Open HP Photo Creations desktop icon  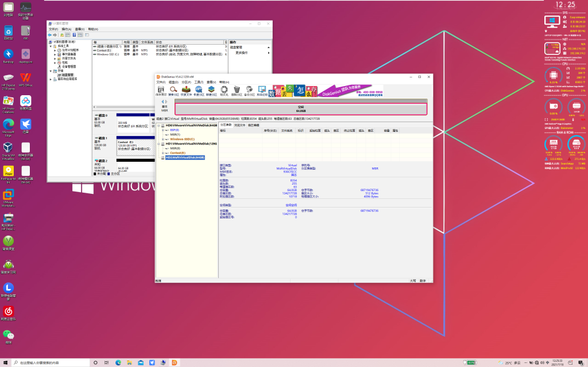click(8, 103)
